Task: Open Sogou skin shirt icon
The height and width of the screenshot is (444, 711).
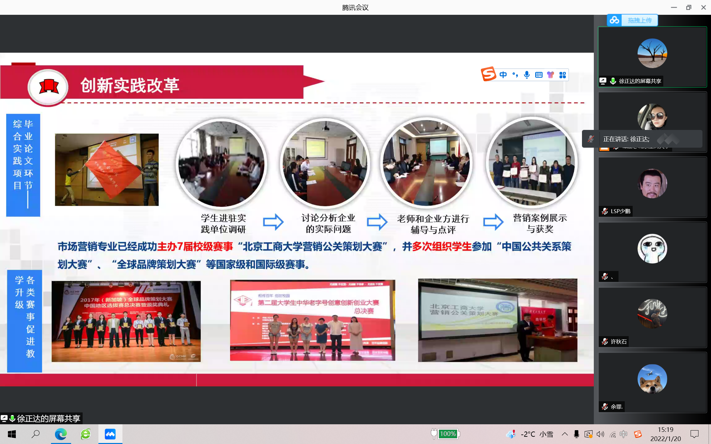Action: (550, 75)
